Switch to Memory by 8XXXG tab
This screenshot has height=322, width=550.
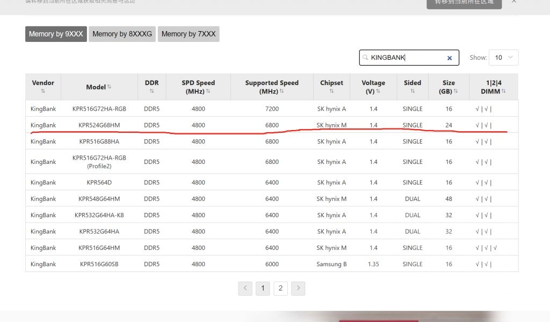pyautogui.click(x=122, y=34)
